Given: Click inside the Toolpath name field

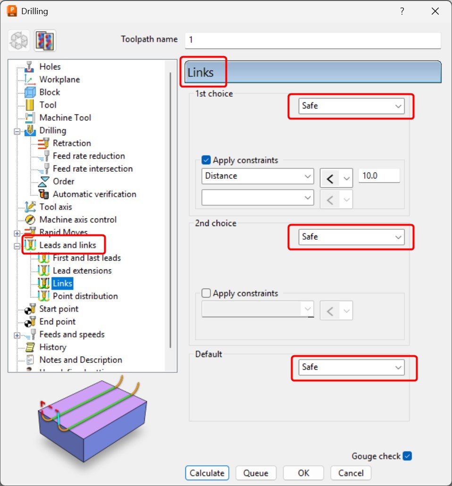Looking at the screenshot, I should point(311,41).
